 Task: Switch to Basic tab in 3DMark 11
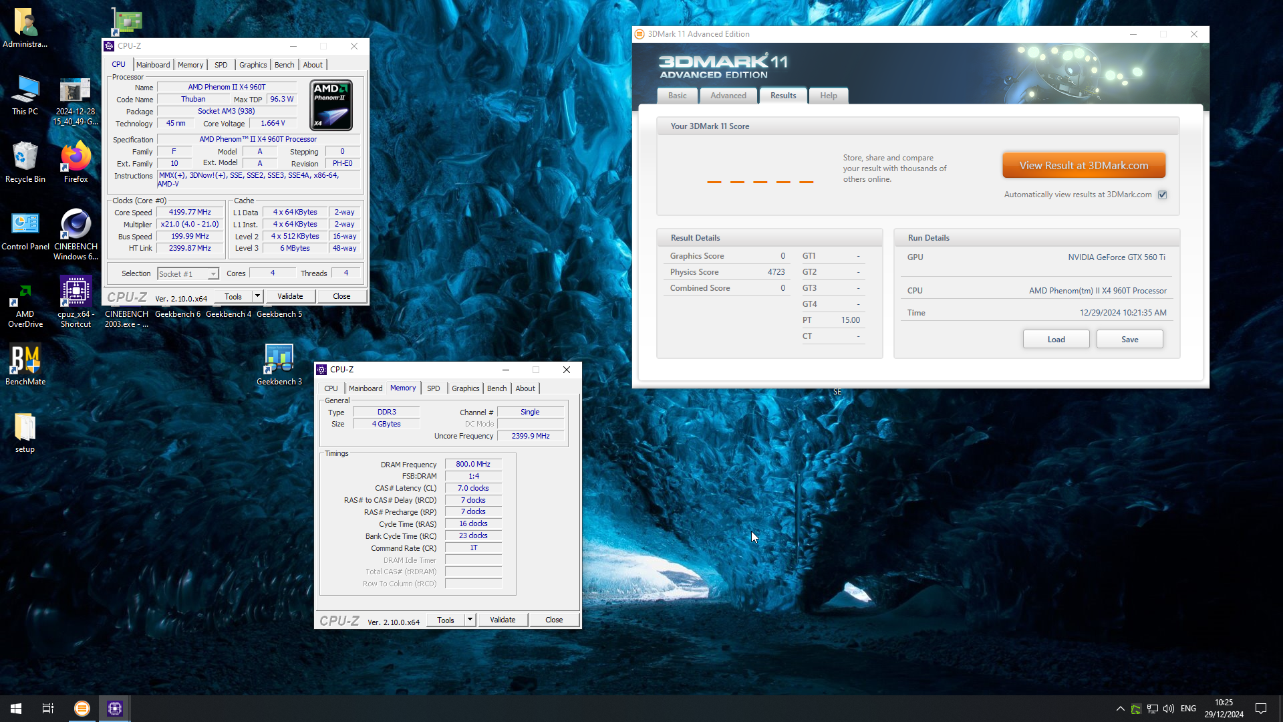click(x=678, y=96)
